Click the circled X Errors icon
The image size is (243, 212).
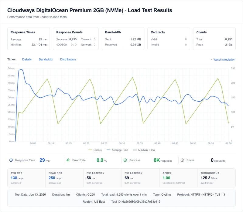pyautogui.click(x=183, y=160)
